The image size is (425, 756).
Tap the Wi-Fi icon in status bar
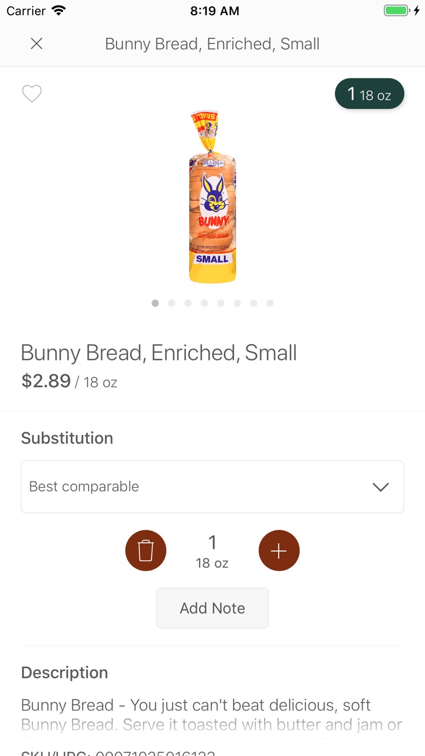tap(59, 11)
